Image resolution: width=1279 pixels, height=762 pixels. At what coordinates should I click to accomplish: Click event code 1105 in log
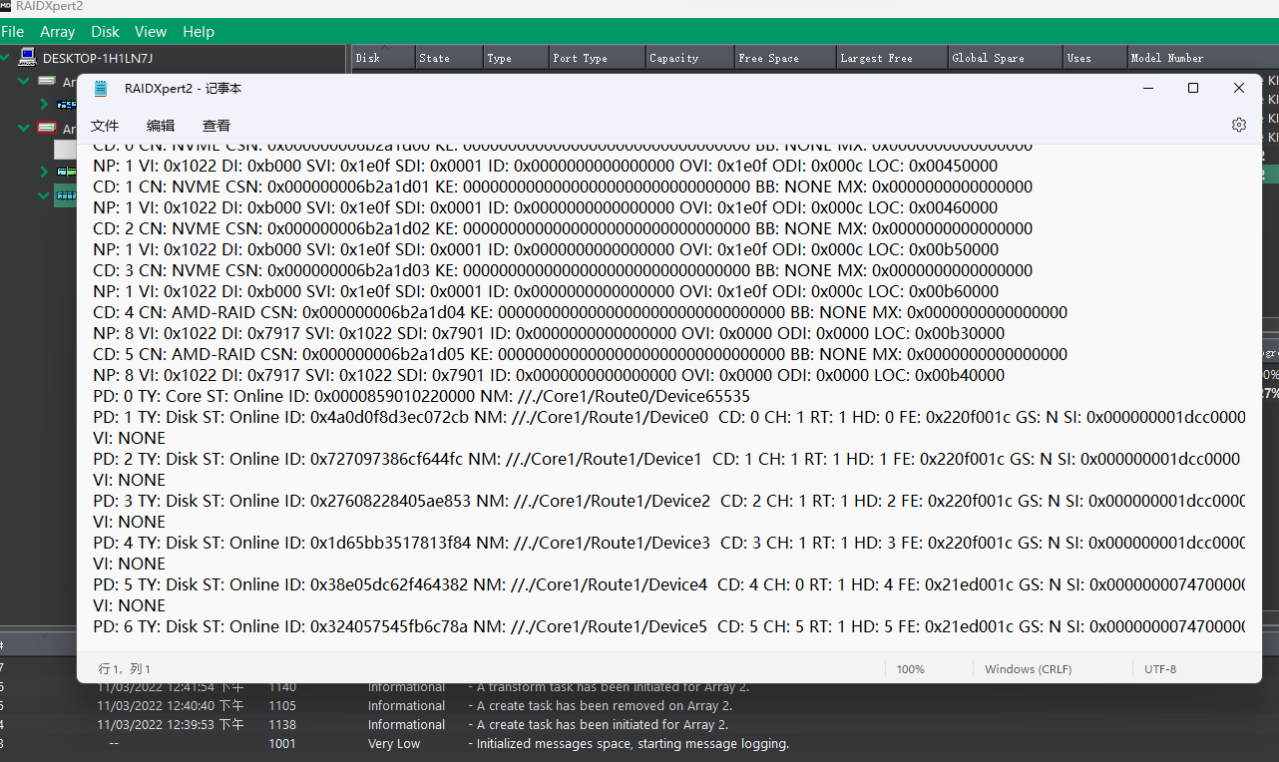click(x=282, y=706)
